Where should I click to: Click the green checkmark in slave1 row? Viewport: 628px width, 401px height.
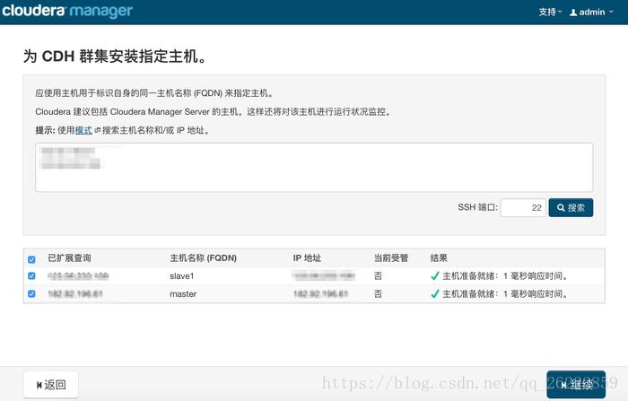point(434,276)
